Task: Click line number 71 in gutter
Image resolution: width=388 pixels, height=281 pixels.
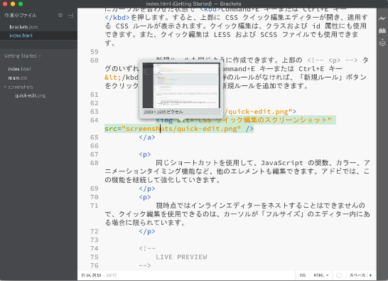Action: pyautogui.click(x=95, y=206)
